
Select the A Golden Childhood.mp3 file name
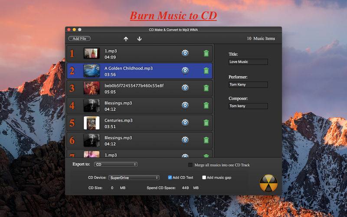pos(128,68)
